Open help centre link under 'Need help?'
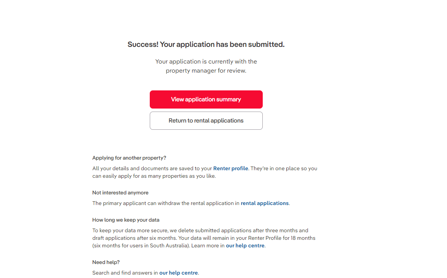 pyautogui.click(x=179, y=273)
